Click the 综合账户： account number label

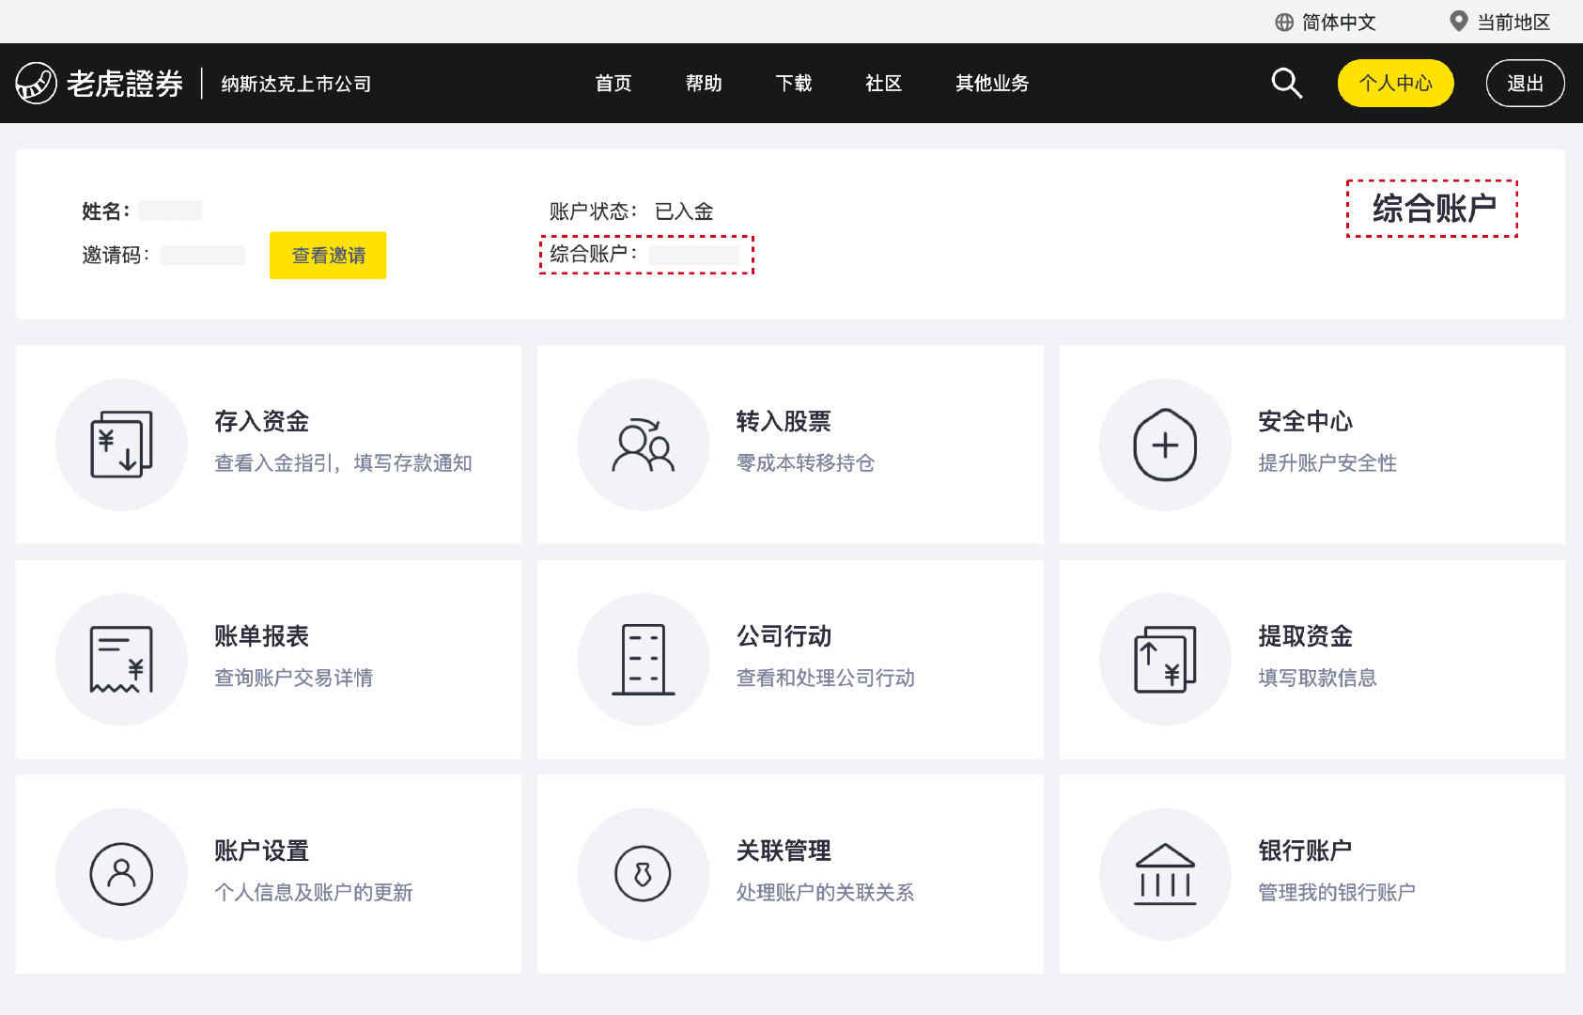(x=594, y=254)
